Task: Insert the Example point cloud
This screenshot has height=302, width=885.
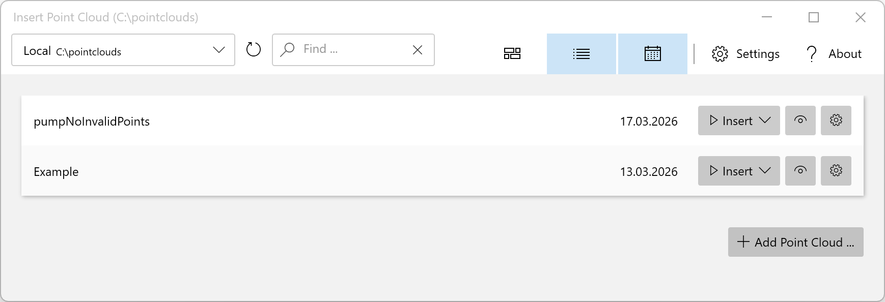Action: [731, 171]
